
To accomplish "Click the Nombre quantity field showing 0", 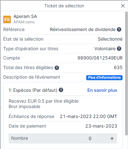I will 63,138.
